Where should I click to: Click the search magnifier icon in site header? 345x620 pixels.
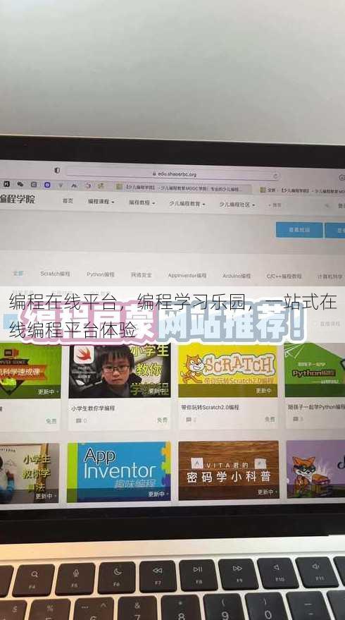pyautogui.click(x=327, y=206)
